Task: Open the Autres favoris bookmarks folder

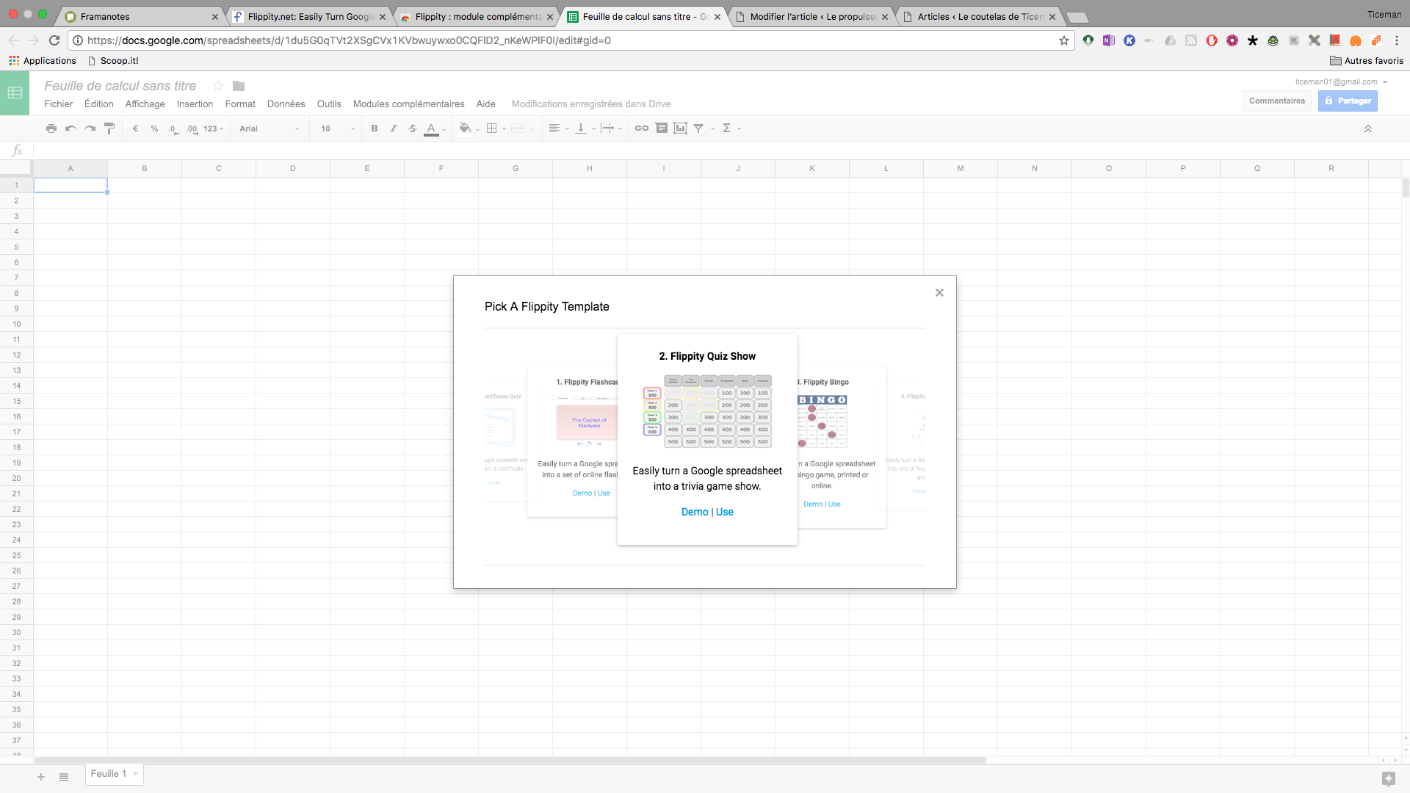Action: click(1367, 61)
